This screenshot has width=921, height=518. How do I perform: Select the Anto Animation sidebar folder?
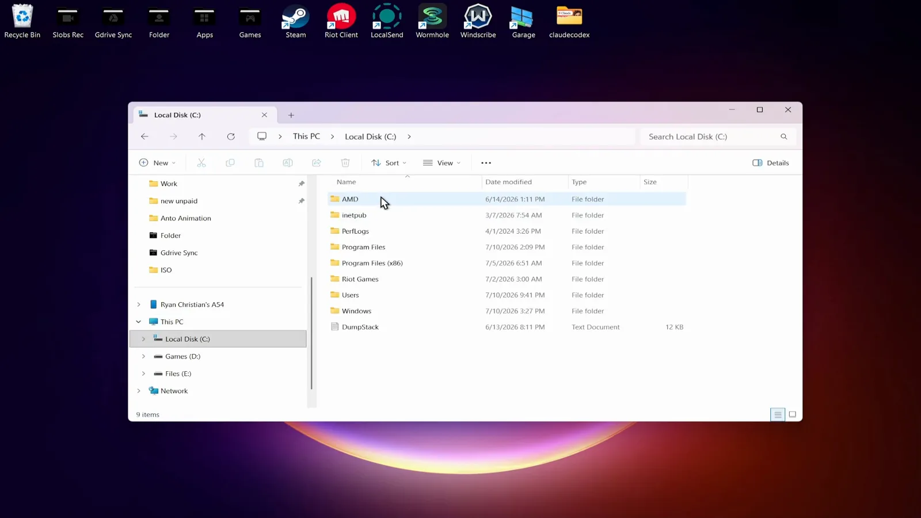tap(186, 218)
